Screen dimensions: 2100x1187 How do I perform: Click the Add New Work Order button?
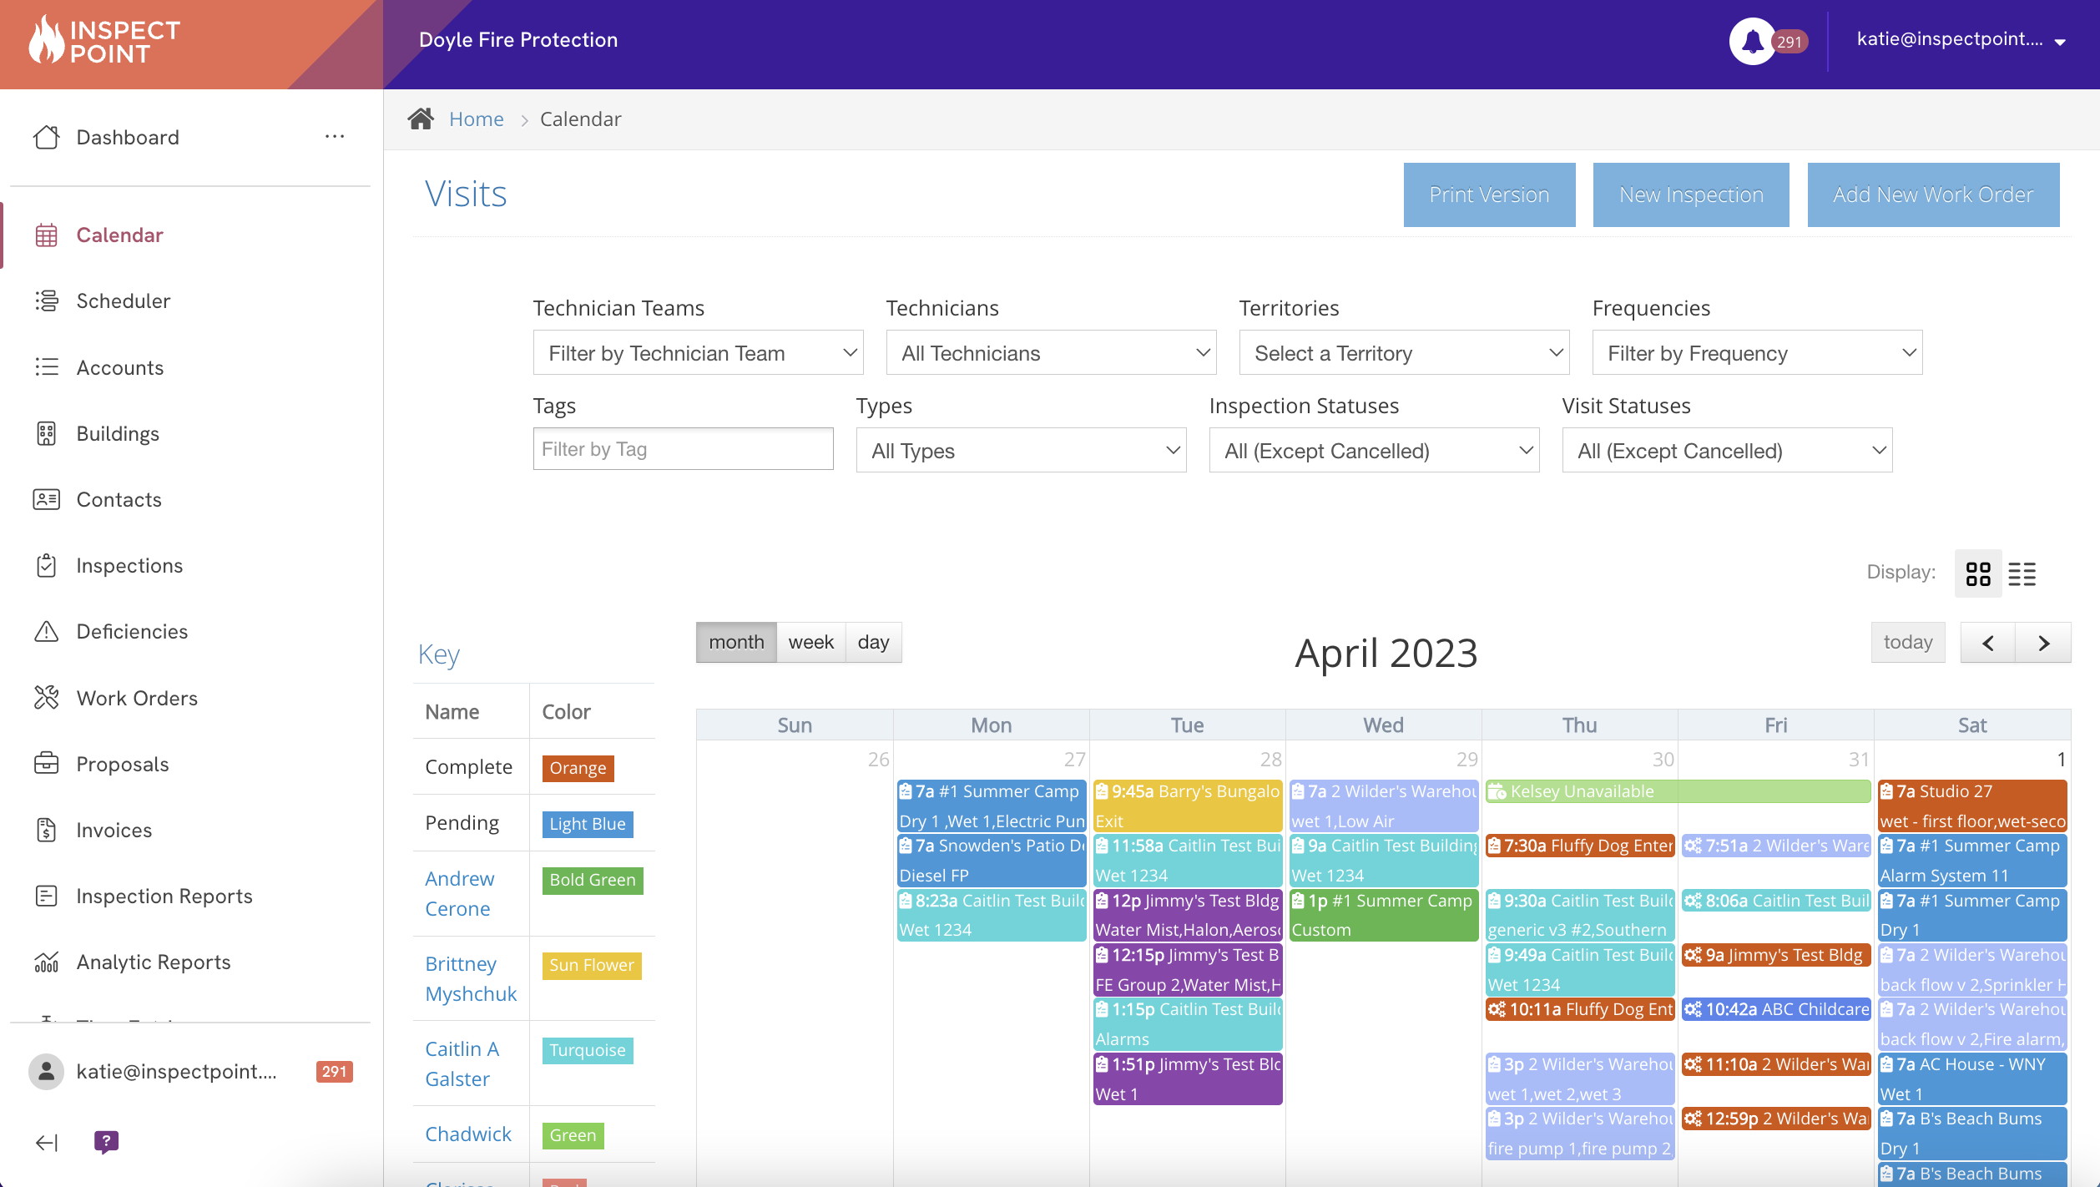1932,194
